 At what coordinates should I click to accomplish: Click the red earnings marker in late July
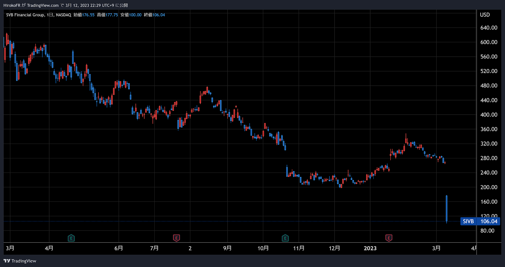point(176,238)
